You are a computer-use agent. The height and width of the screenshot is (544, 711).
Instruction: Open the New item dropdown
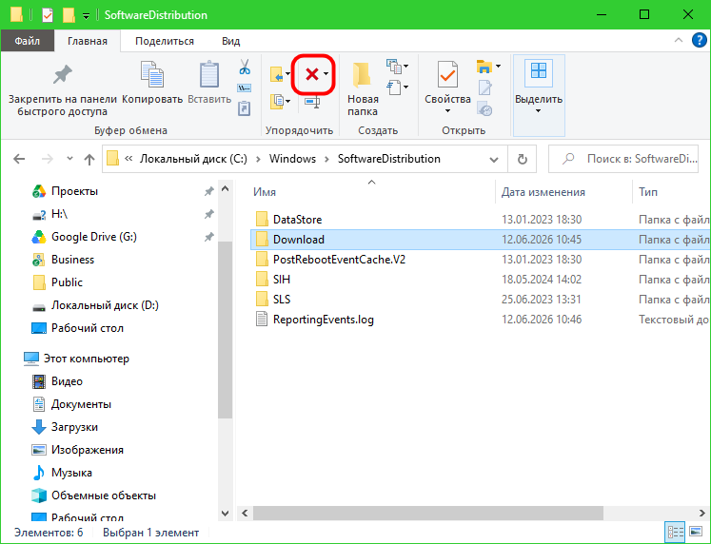[405, 67]
